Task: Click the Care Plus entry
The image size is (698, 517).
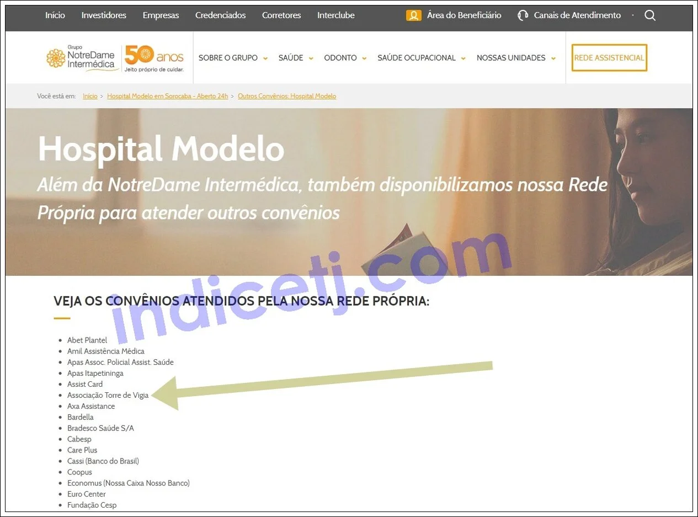Action: 82,451
